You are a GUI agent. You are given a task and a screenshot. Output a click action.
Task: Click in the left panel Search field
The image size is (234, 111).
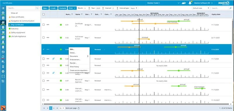21,8
